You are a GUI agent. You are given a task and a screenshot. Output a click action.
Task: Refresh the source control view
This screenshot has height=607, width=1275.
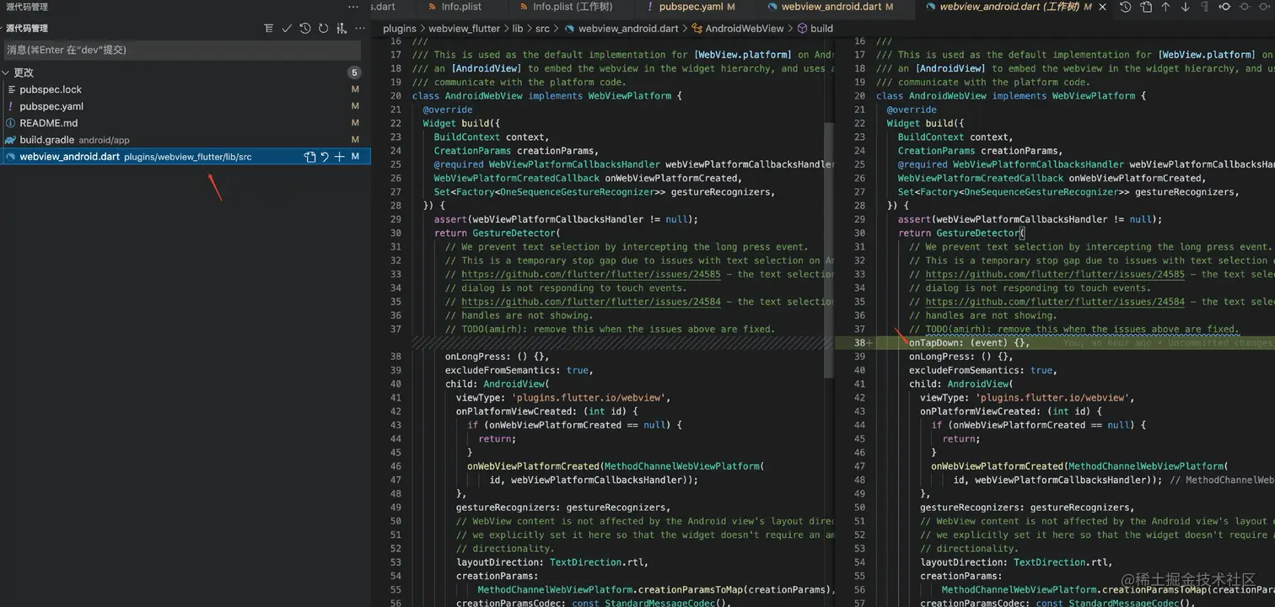(x=323, y=29)
